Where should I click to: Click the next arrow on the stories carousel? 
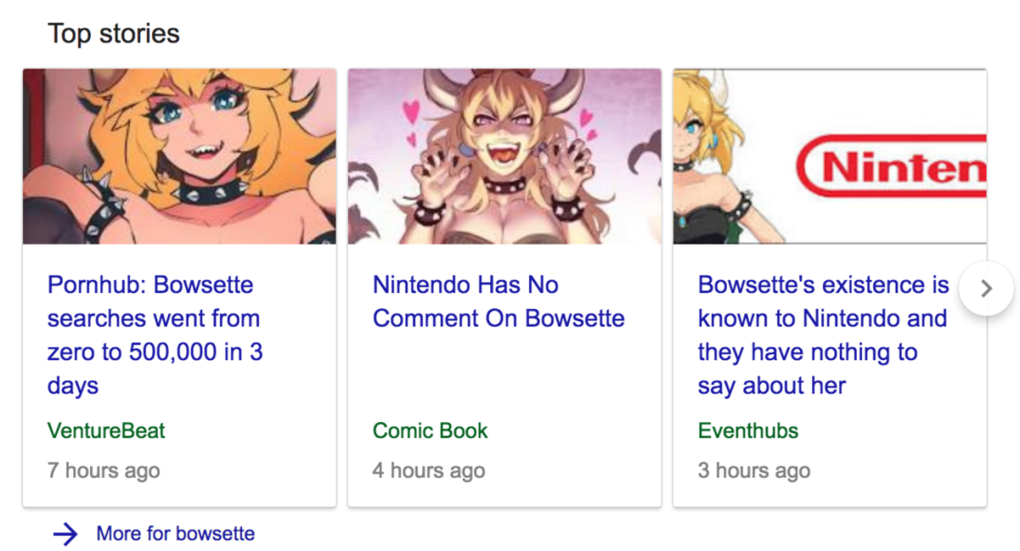coord(987,288)
